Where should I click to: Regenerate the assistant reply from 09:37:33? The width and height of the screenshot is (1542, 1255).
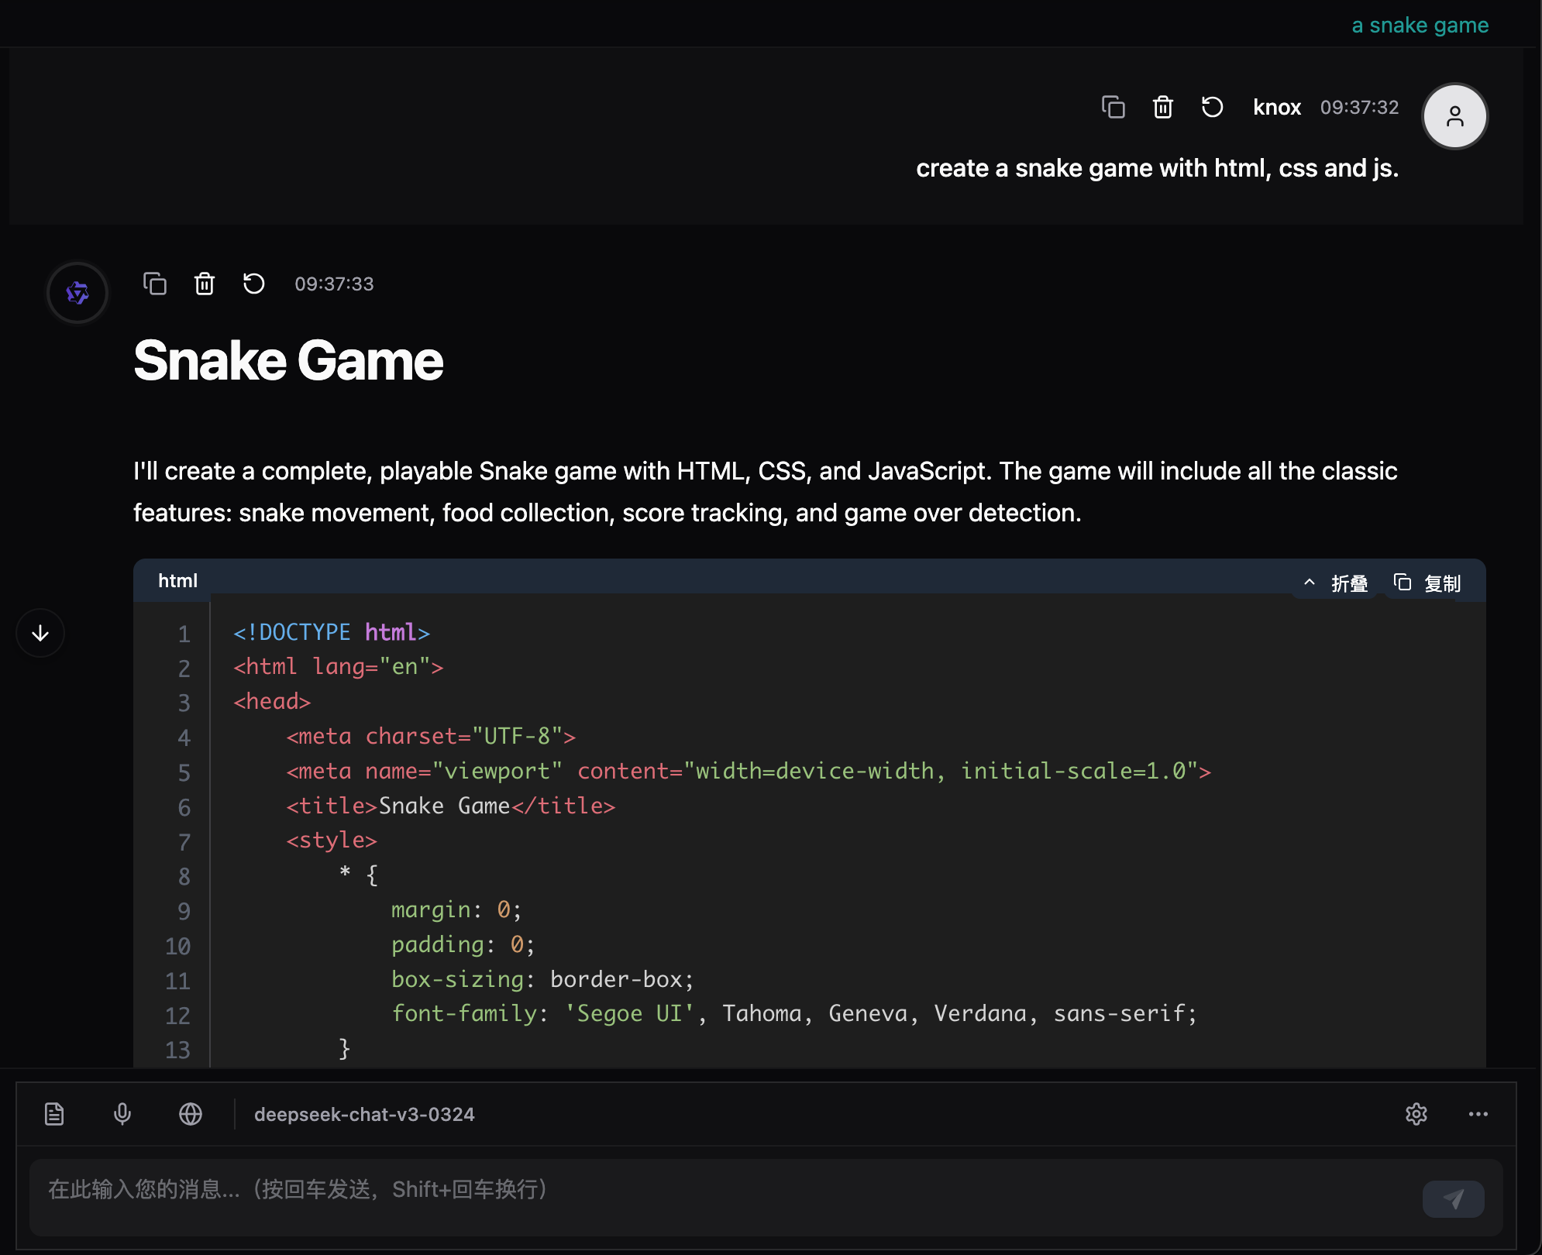pos(254,284)
